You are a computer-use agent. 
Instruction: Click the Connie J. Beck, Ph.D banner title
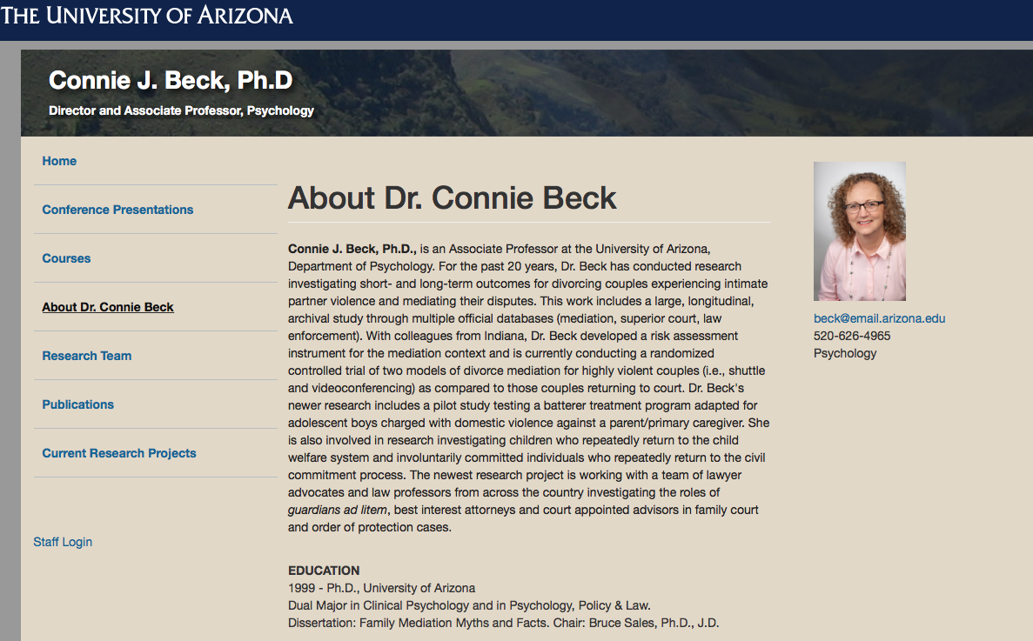[x=171, y=81]
